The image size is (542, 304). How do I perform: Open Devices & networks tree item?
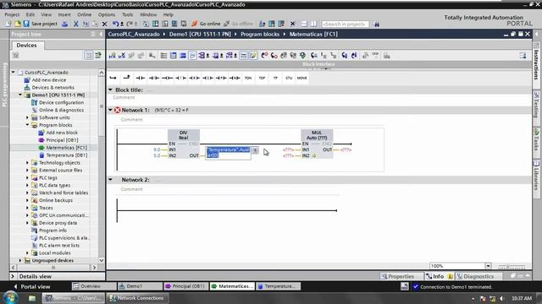[x=53, y=88]
